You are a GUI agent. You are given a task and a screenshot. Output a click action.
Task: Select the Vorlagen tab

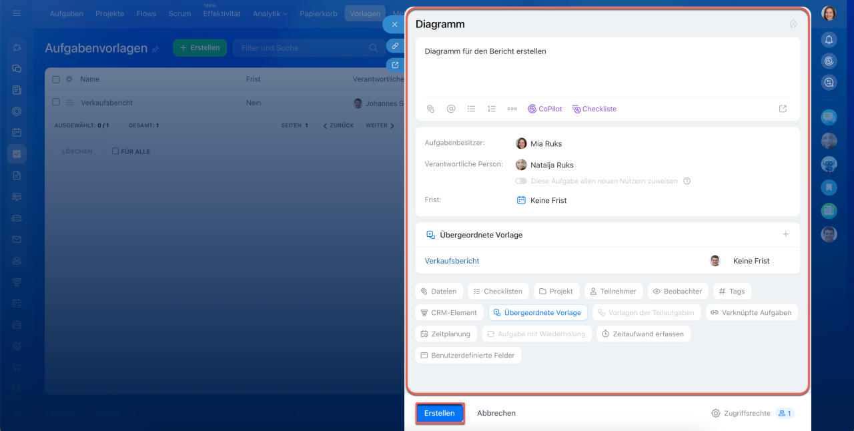coord(365,13)
